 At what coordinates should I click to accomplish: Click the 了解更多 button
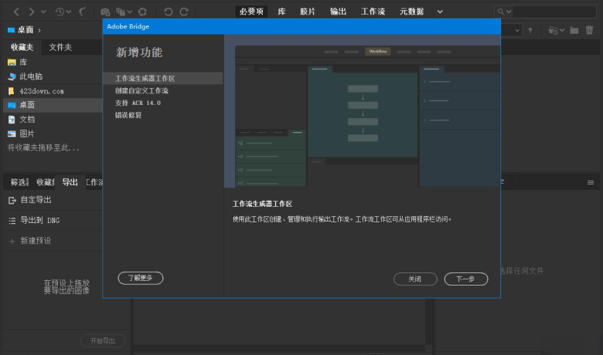[141, 278]
